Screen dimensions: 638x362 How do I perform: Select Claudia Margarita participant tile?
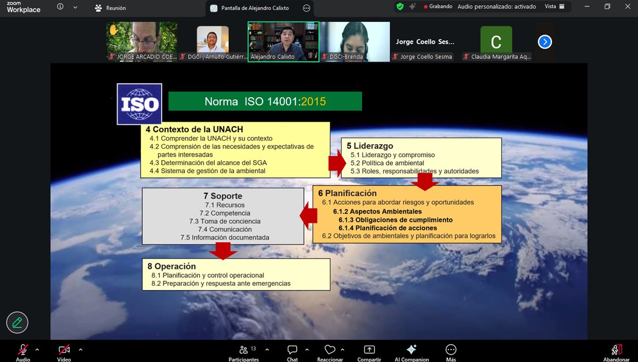[x=496, y=42]
